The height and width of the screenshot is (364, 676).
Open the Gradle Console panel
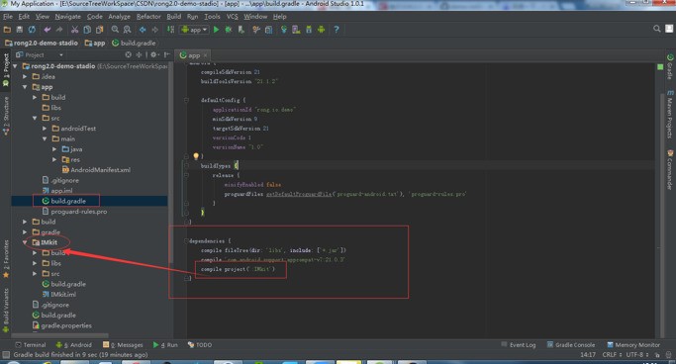[571, 345]
